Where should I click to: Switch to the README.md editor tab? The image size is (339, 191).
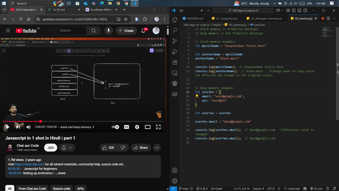194,18
